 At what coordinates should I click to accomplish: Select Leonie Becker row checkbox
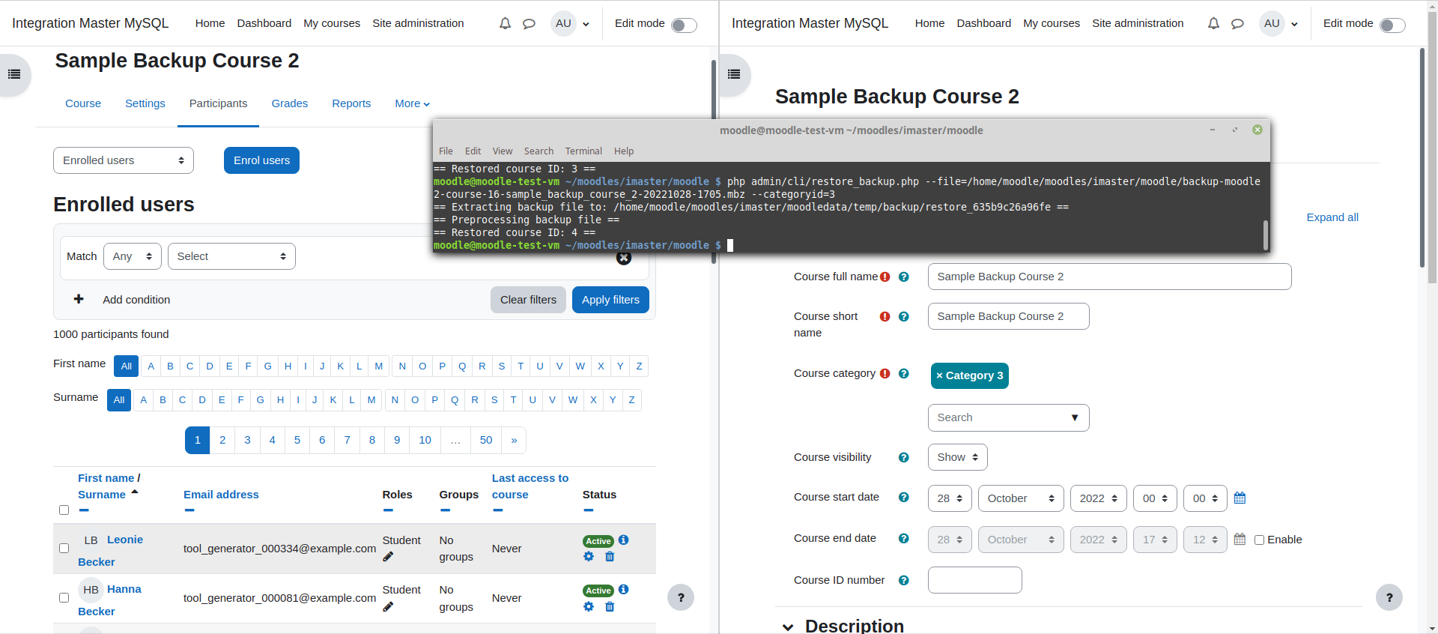coord(64,548)
